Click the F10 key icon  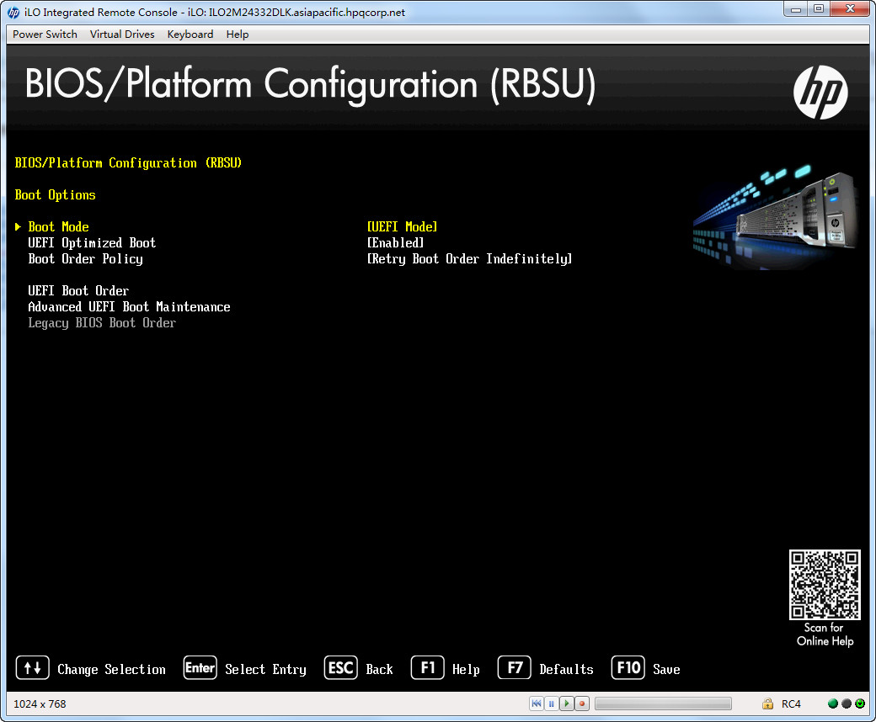628,667
